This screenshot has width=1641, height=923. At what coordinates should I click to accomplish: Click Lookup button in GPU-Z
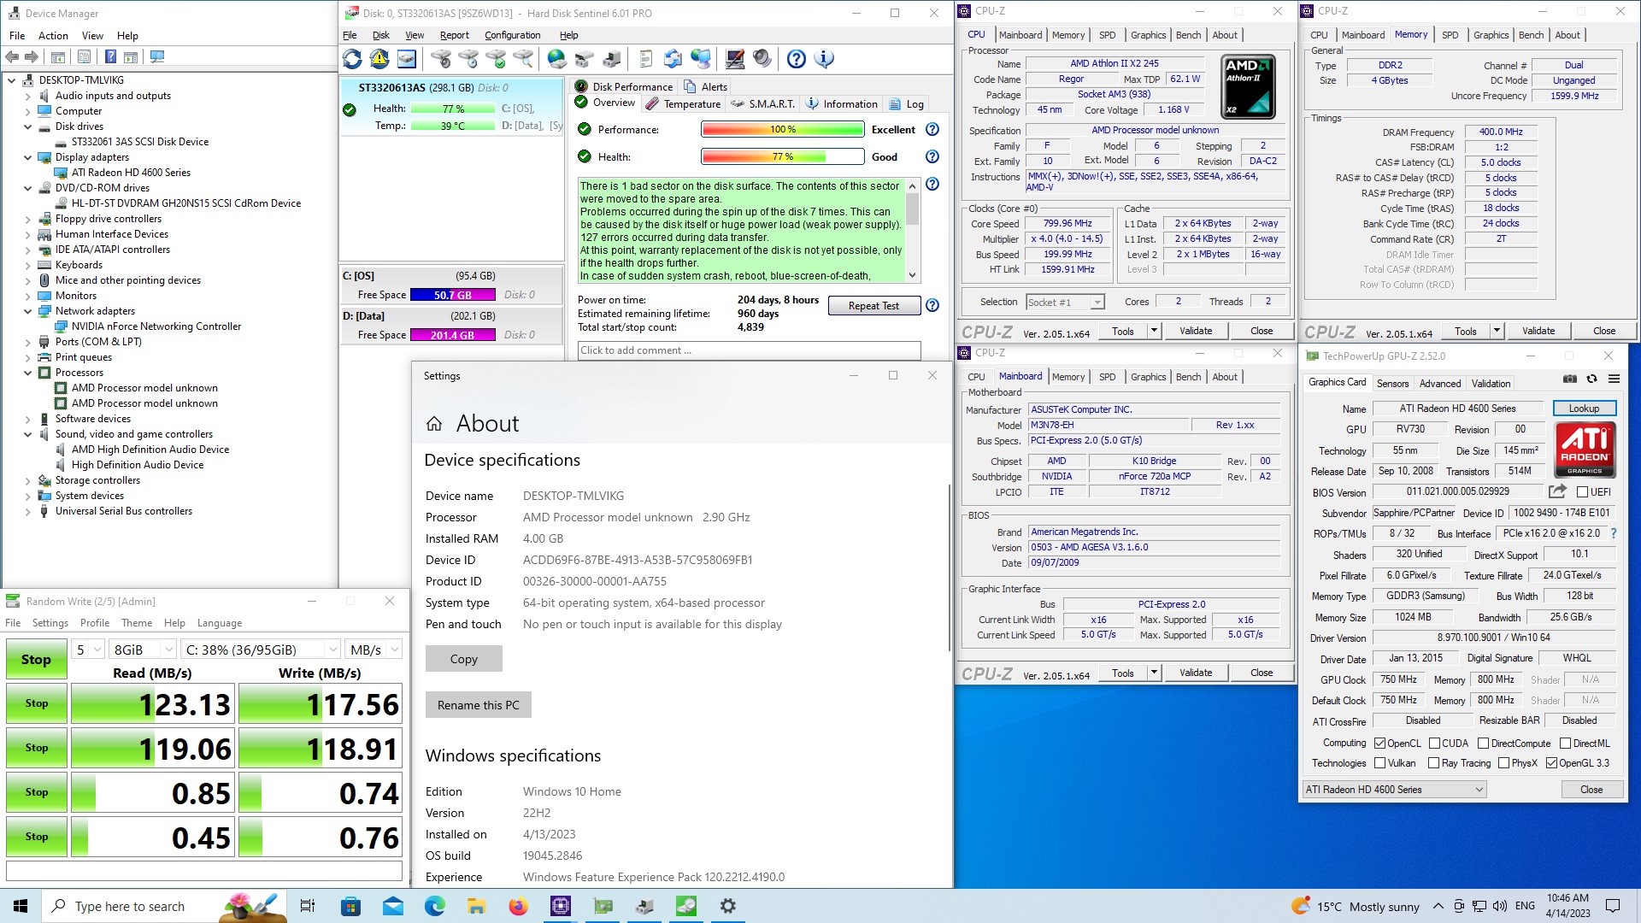coord(1584,409)
